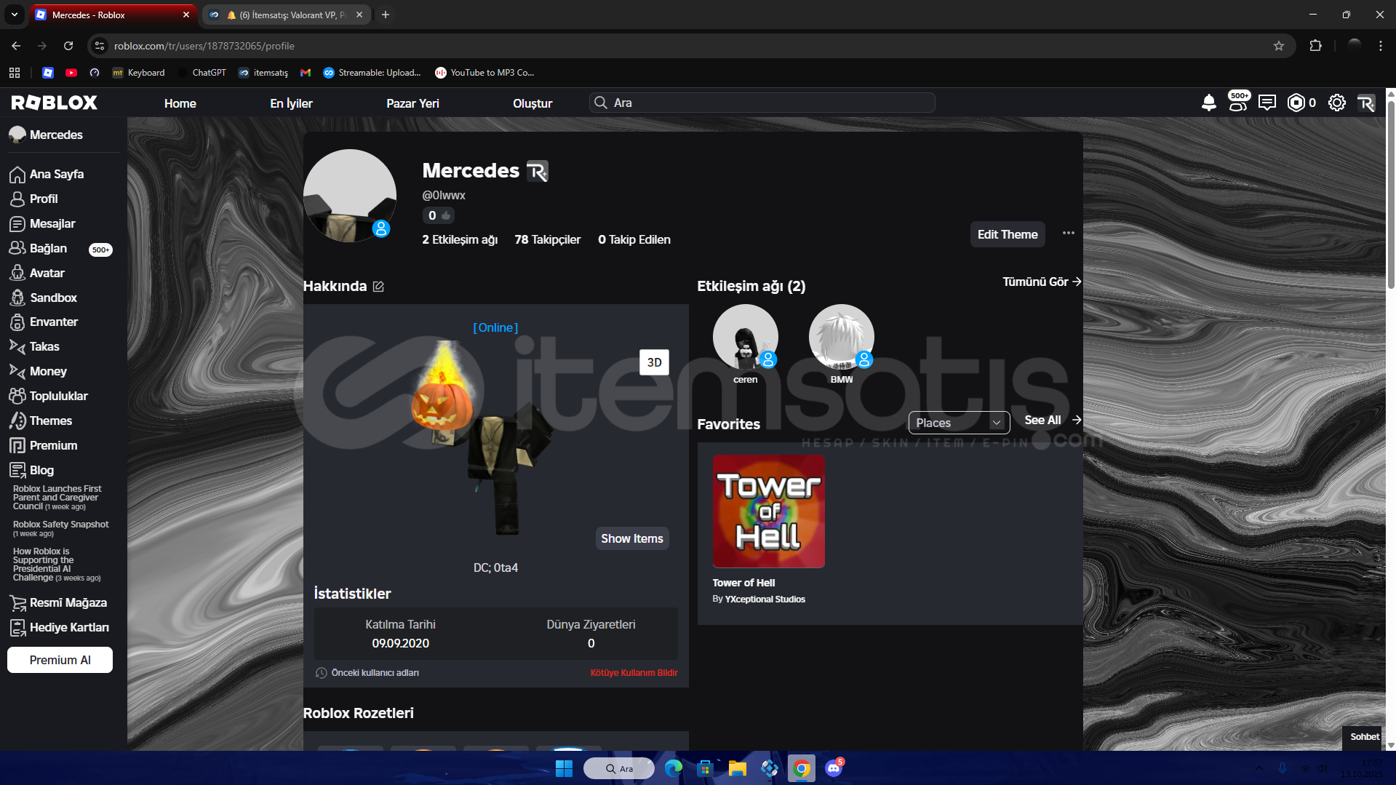Open the Pazar Yeri menu item
The height and width of the screenshot is (785, 1396).
412,103
